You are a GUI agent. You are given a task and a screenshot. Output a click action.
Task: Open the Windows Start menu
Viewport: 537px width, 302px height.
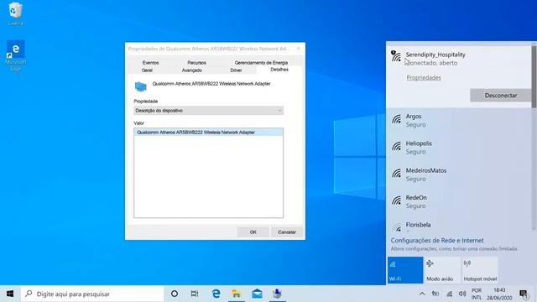click(x=10, y=294)
